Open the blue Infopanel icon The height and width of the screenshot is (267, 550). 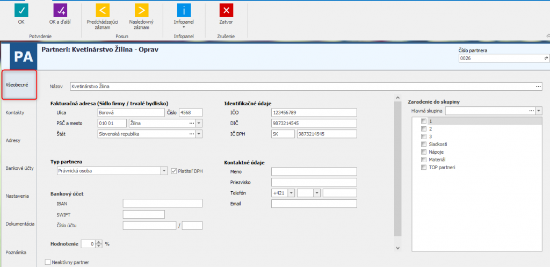pos(184,10)
